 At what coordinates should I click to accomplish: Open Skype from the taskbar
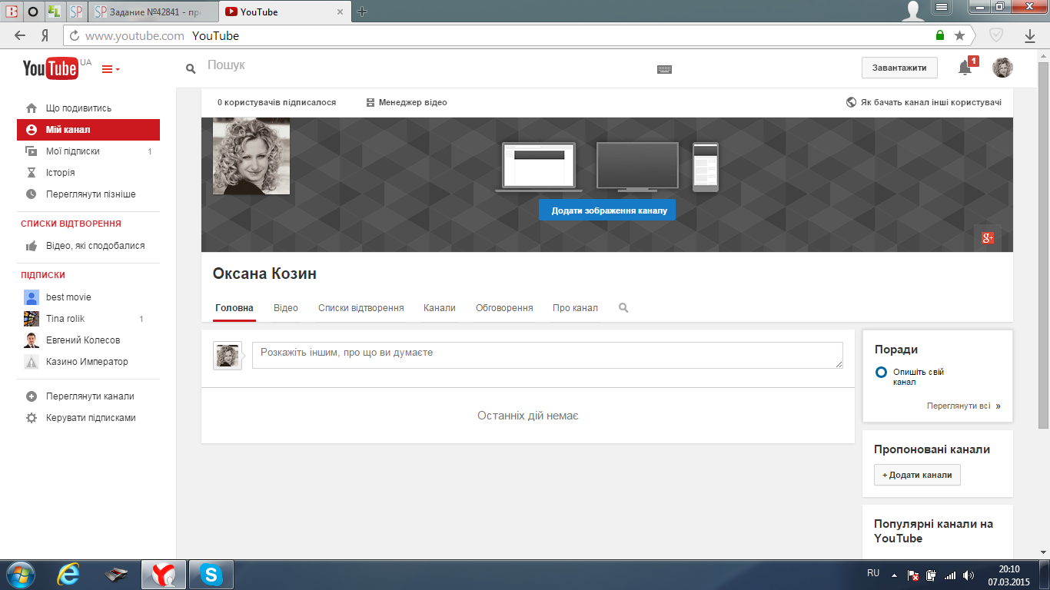tap(211, 574)
